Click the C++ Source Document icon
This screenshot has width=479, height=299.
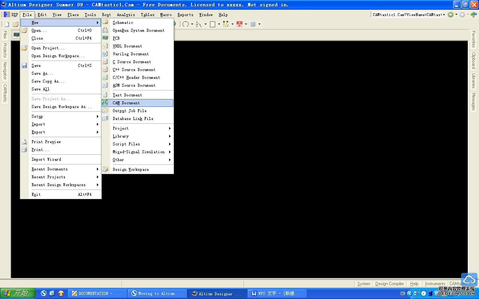pos(105,70)
